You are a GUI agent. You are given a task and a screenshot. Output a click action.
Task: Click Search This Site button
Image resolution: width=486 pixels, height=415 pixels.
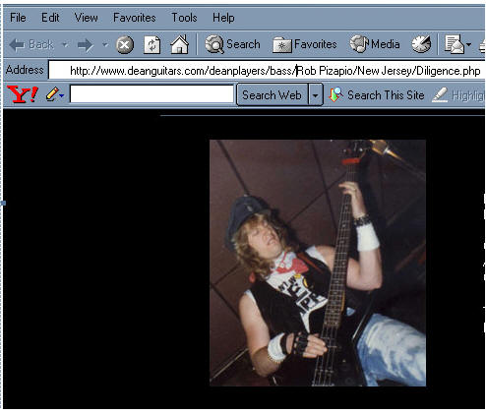pos(377,95)
